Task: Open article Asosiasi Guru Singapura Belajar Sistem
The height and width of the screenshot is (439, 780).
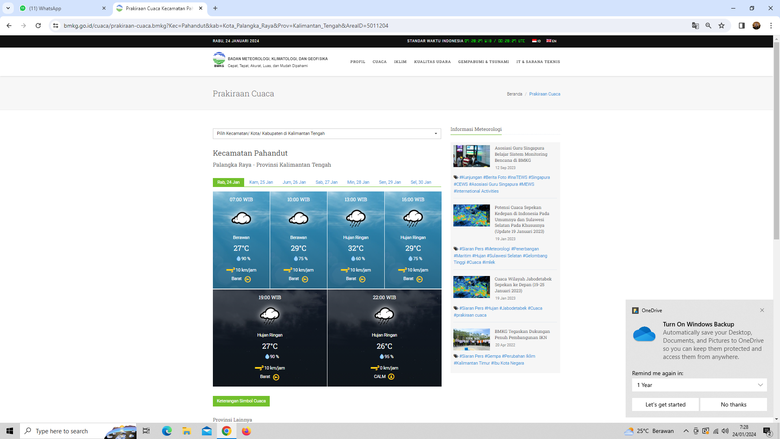Action: (521, 154)
